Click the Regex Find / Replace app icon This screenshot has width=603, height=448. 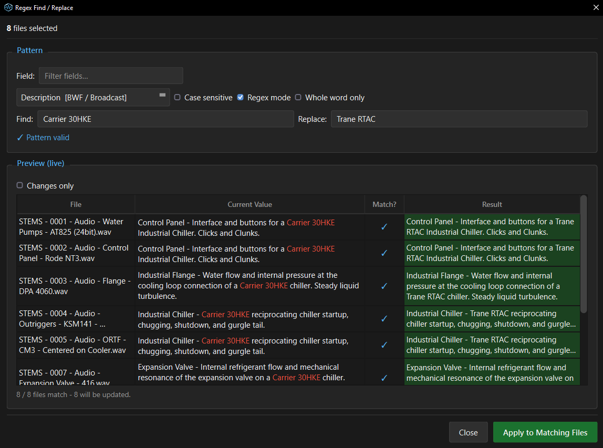8,8
